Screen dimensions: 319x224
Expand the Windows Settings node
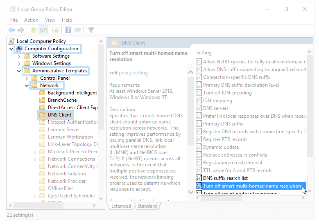(x=19, y=64)
